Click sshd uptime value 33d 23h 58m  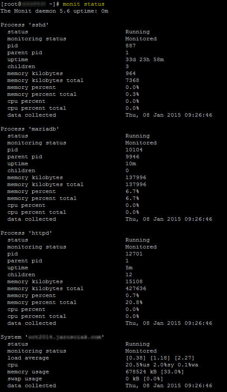145,59
